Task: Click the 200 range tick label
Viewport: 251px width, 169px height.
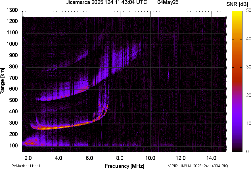Action: [x=13, y=134]
